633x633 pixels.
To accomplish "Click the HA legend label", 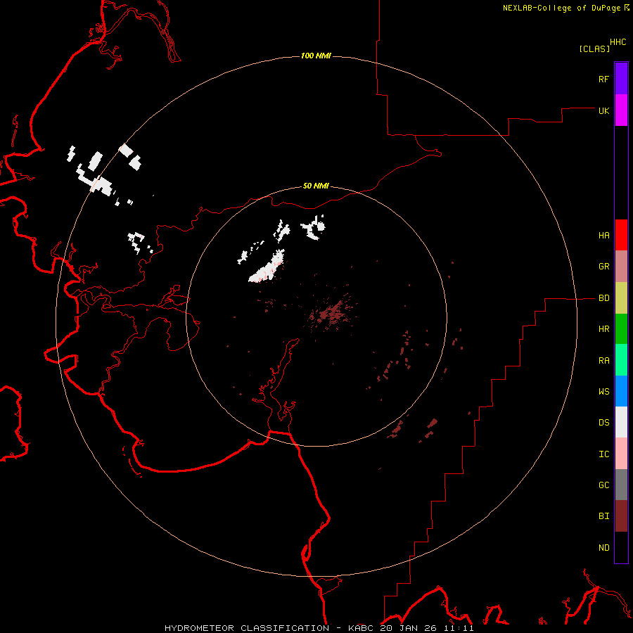I will click(603, 236).
